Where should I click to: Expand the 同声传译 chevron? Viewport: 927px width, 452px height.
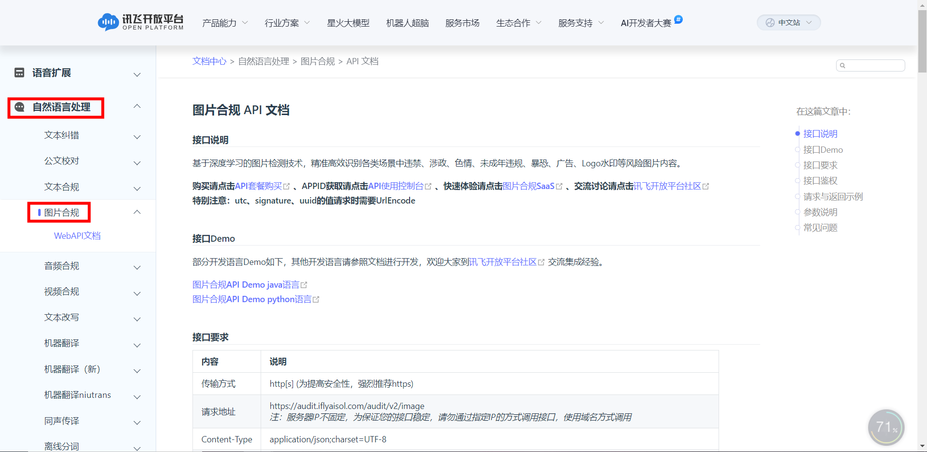(137, 423)
